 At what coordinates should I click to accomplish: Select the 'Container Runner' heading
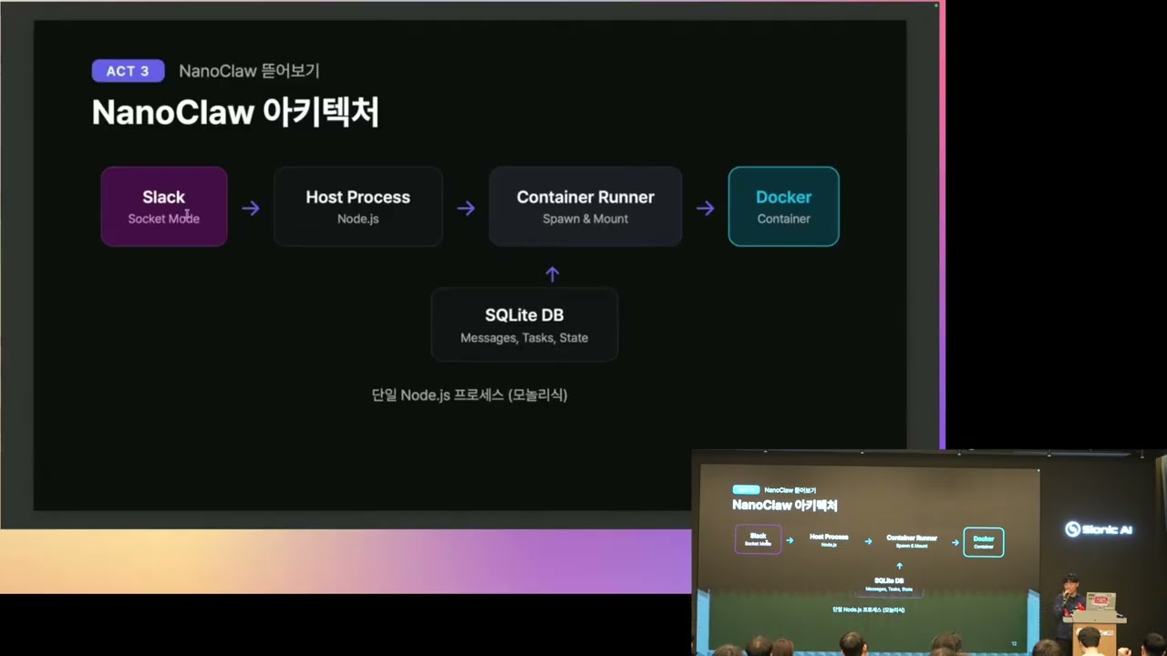[585, 197]
